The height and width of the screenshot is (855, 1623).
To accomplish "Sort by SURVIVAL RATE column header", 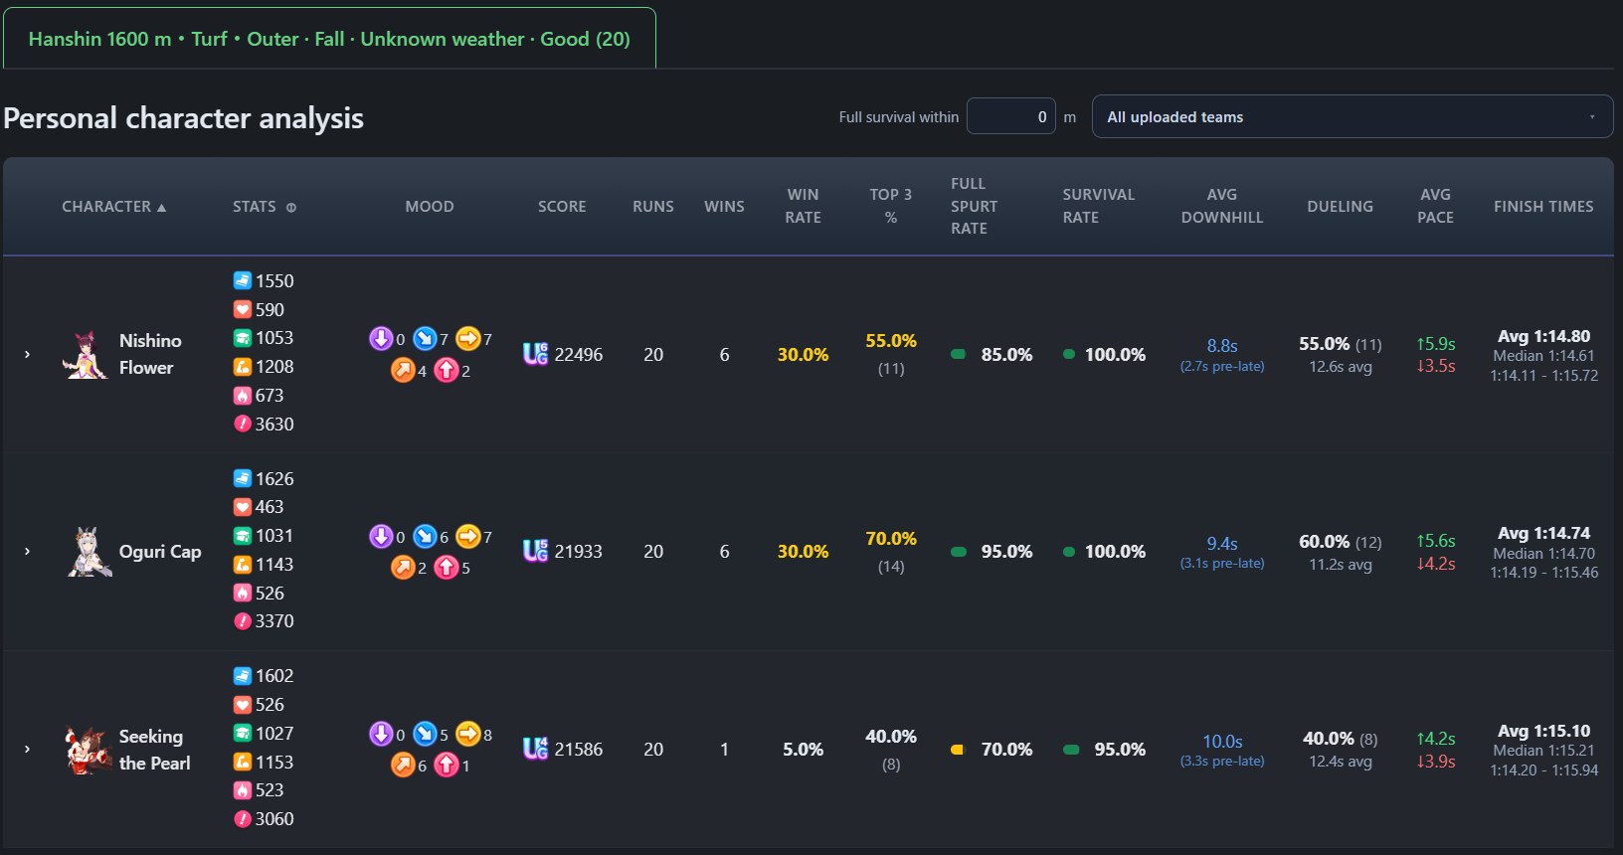I will coord(1098,206).
